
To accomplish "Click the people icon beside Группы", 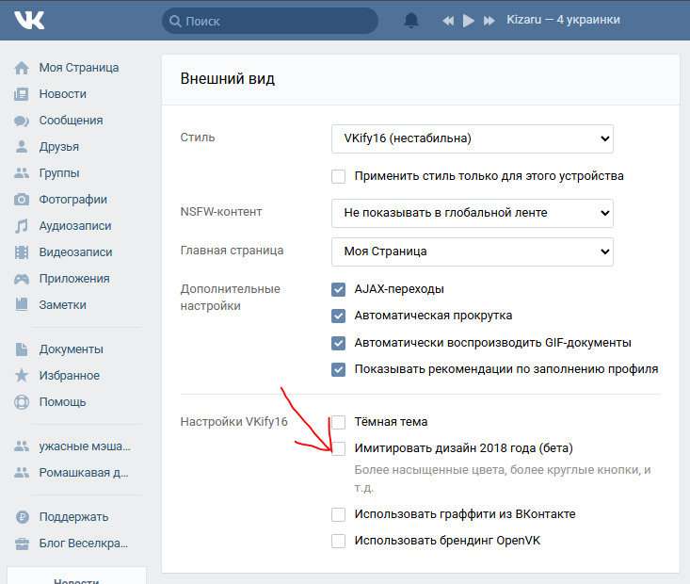I will point(22,173).
